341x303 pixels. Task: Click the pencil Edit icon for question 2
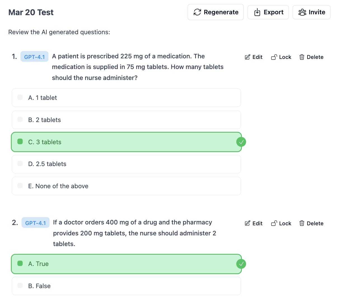point(247,223)
